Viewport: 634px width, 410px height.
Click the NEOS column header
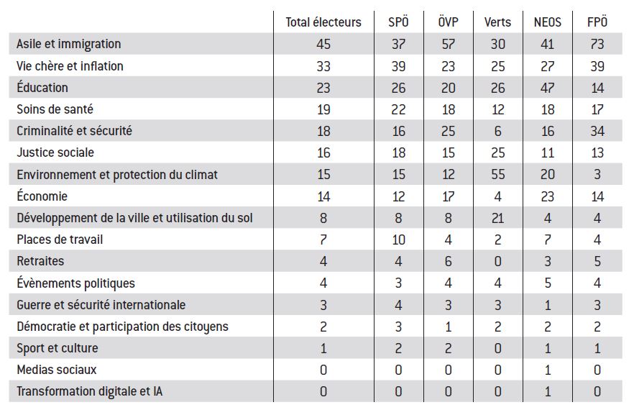[x=547, y=22]
